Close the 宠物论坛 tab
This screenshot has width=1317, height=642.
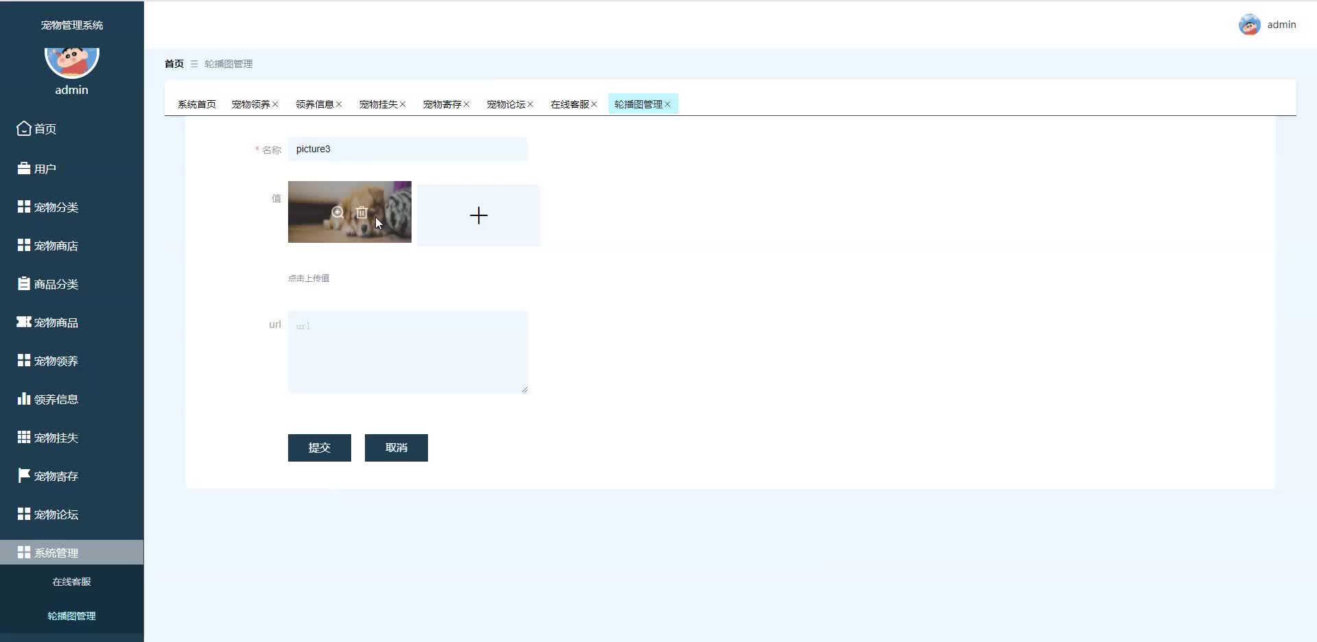coord(530,104)
